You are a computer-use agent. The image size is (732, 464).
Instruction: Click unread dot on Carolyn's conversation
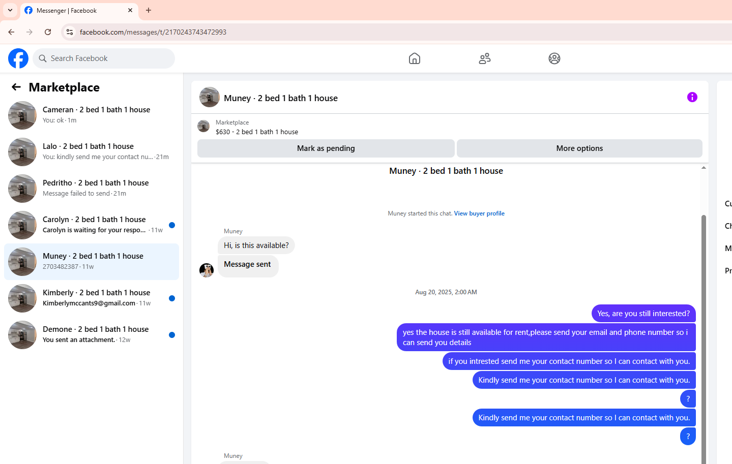[x=172, y=225]
